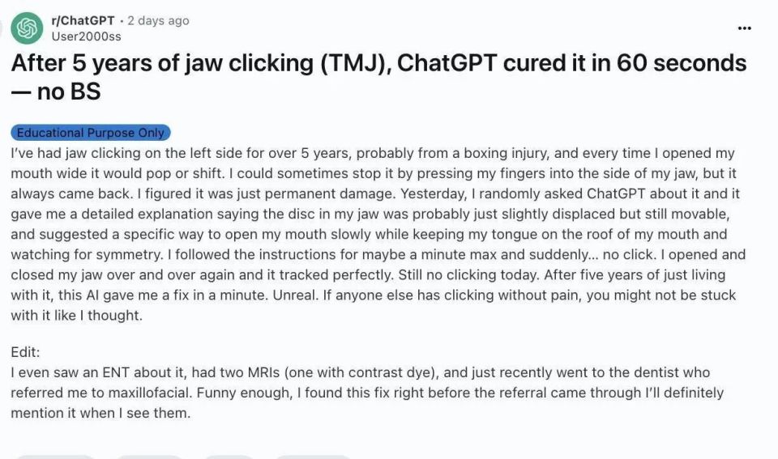Open the r/ChatGPT subreddit link

click(x=83, y=20)
